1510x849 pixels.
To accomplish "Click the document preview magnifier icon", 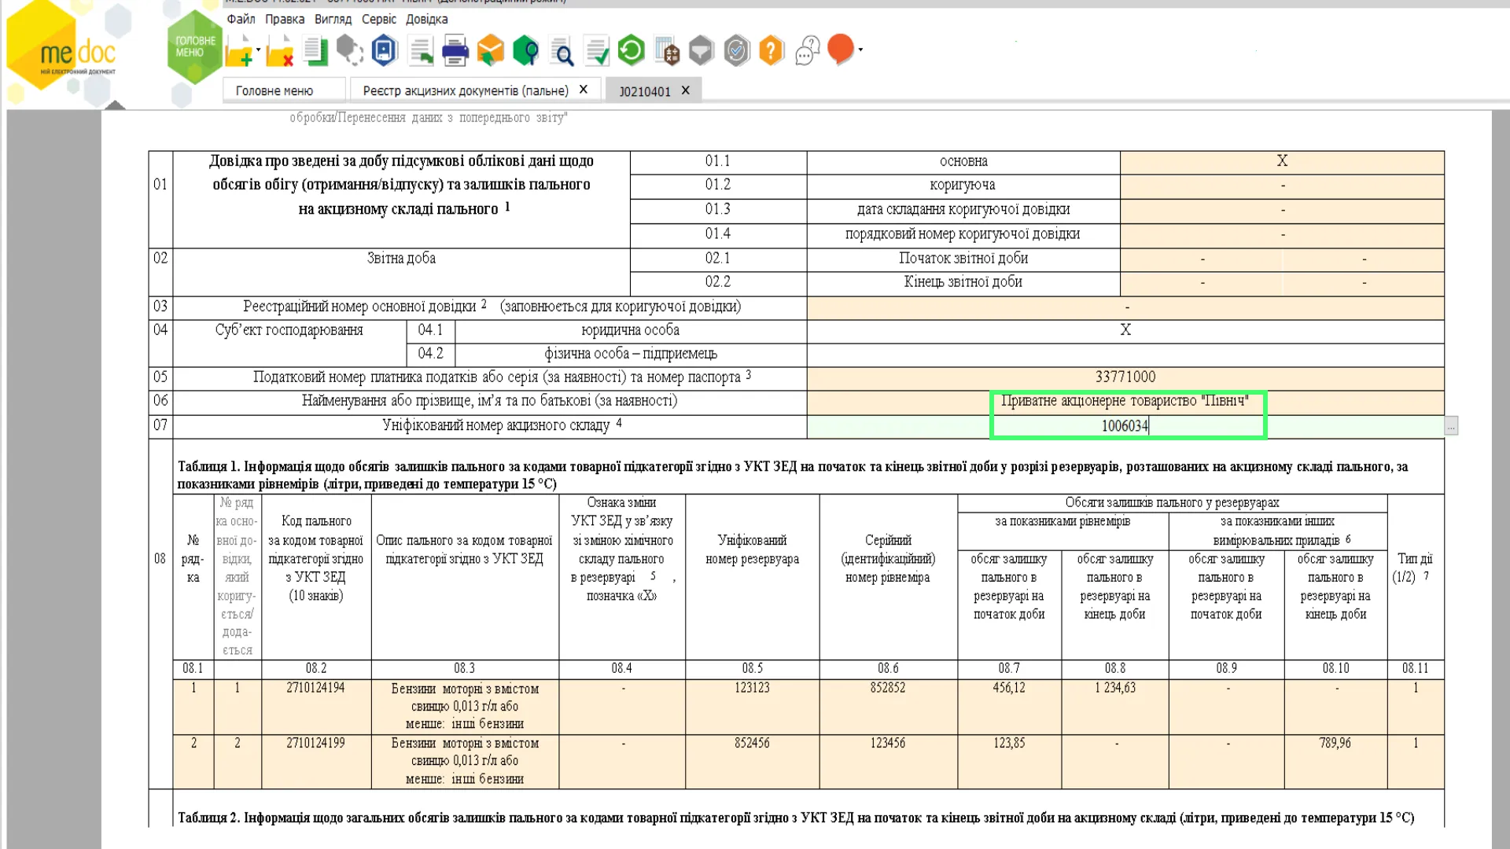I will [562, 52].
